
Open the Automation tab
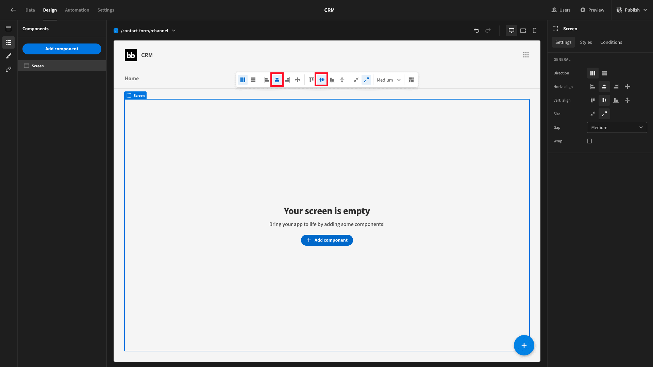pyautogui.click(x=77, y=10)
